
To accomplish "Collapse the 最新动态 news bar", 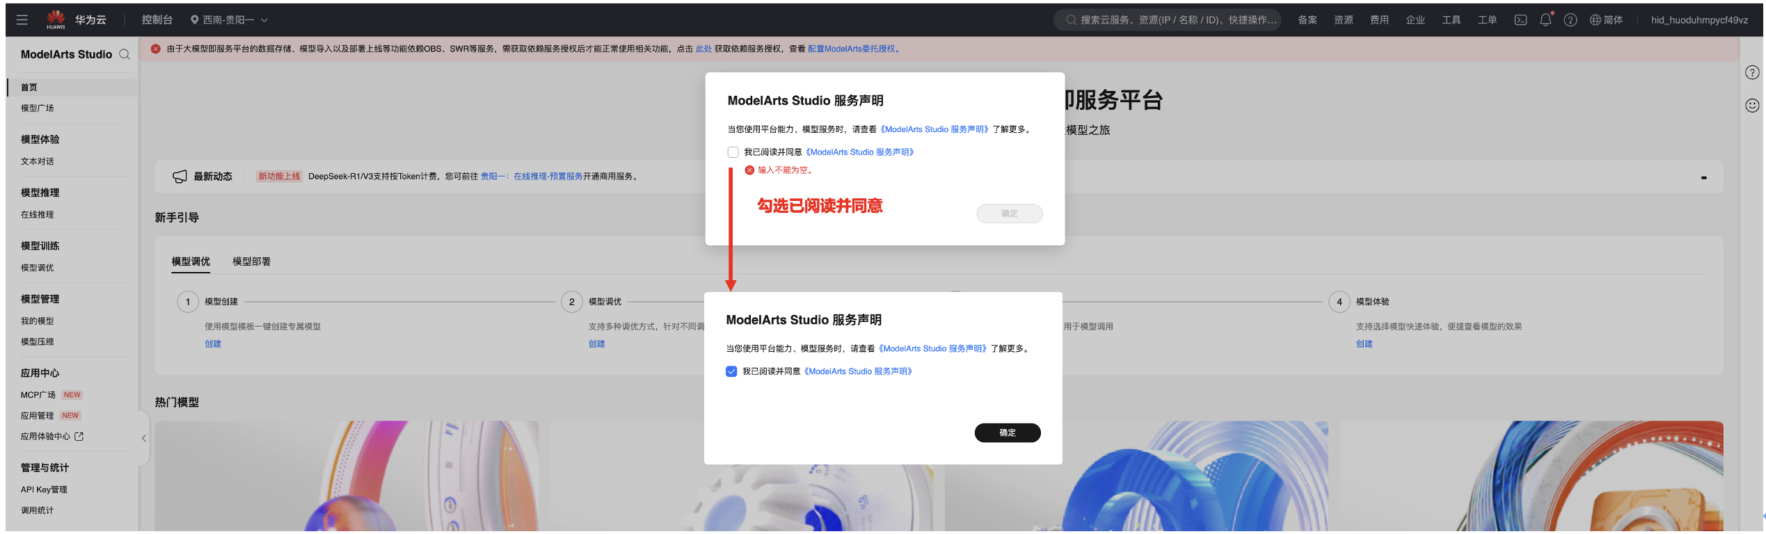I will 1704,177.
